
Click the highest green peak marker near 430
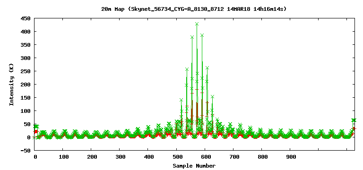(x=197, y=24)
